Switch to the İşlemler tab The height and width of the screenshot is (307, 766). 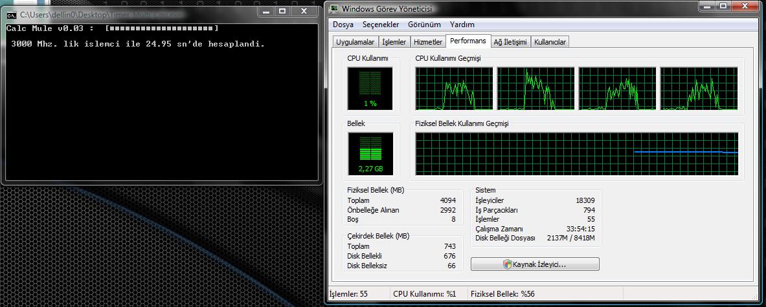click(394, 43)
